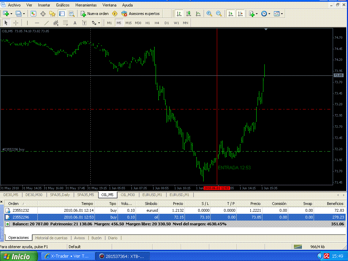This screenshot has height=261, width=348.
Task: Toggle the Terminal panel toolbar icon
Action: click(62, 14)
